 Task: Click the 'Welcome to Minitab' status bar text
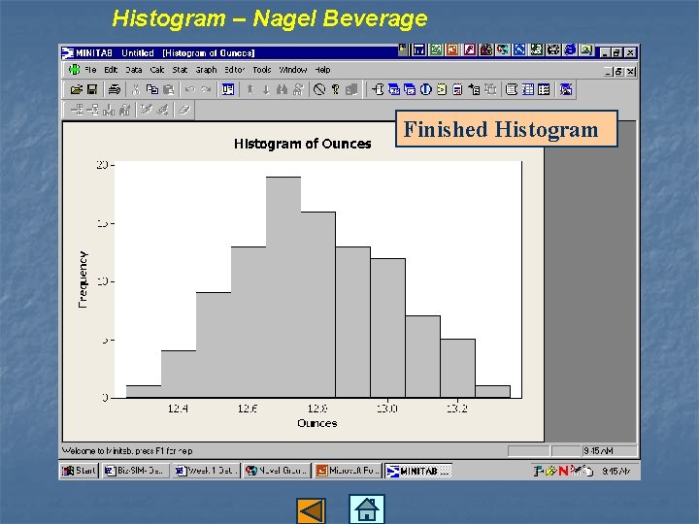click(x=127, y=451)
